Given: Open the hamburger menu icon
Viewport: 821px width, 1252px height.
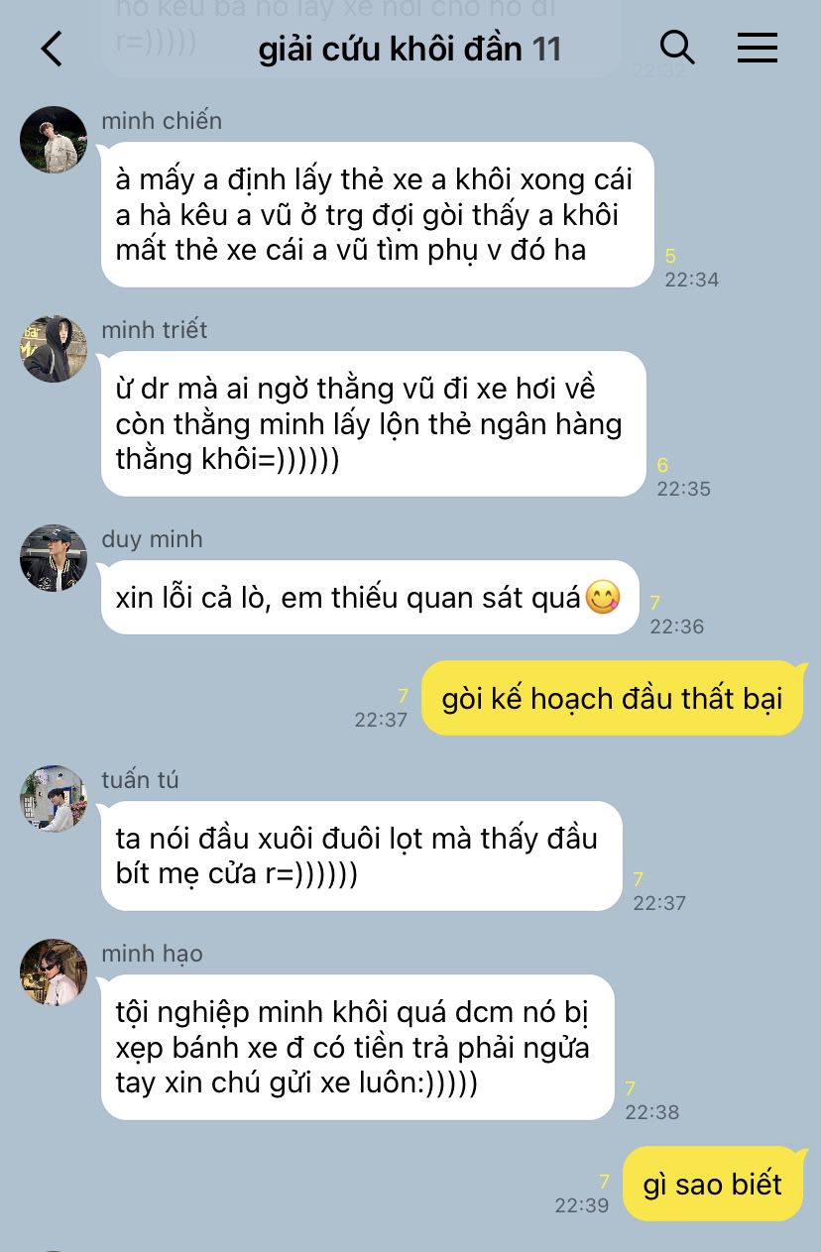Looking at the screenshot, I should [x=758, y=48].
